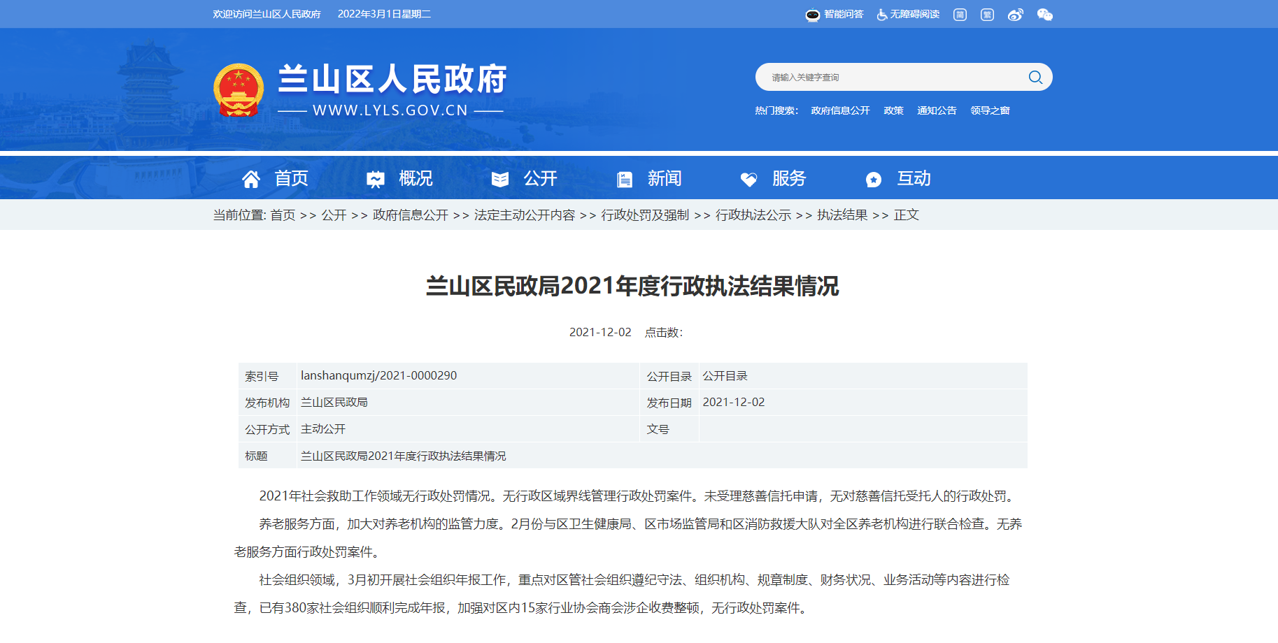Open the WeChat icon link
The height and width of the screenshot is (643, 1278).
pos(1044,15)
